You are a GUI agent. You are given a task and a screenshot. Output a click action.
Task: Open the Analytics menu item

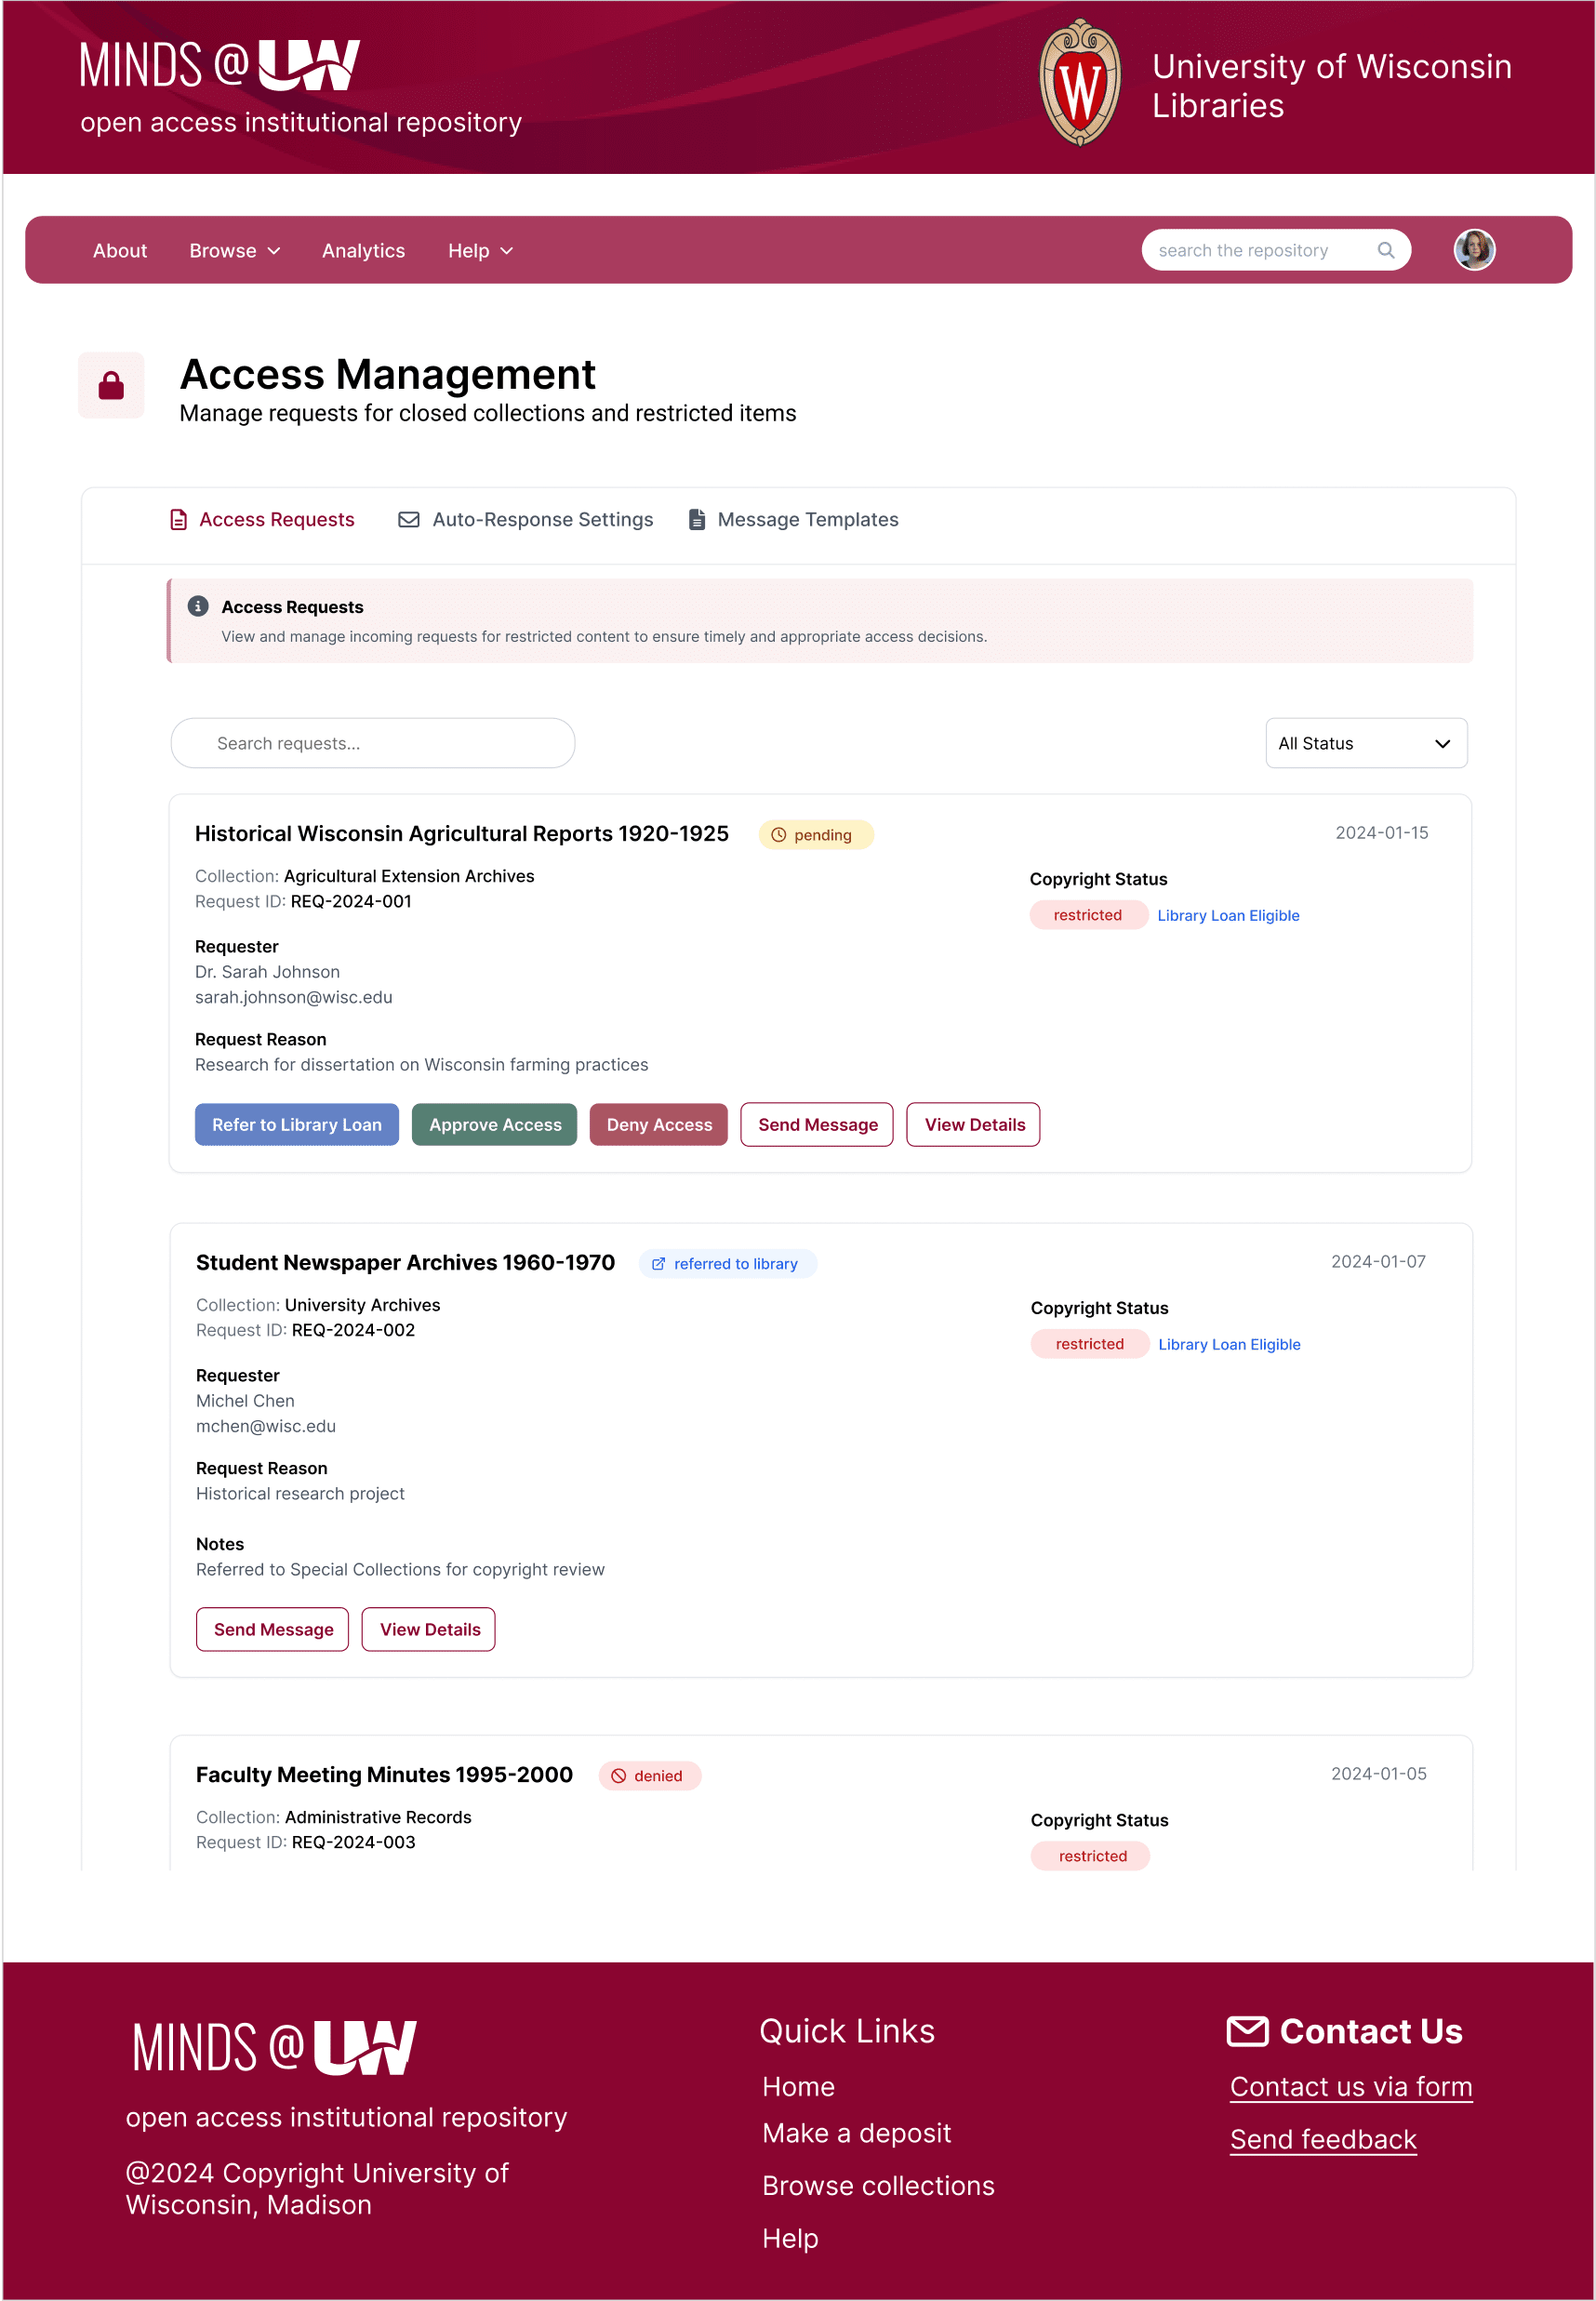coord(363,251)
